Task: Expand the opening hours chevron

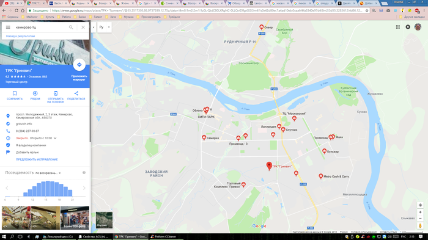Action: pyautogui.click(x=55, y=138)
